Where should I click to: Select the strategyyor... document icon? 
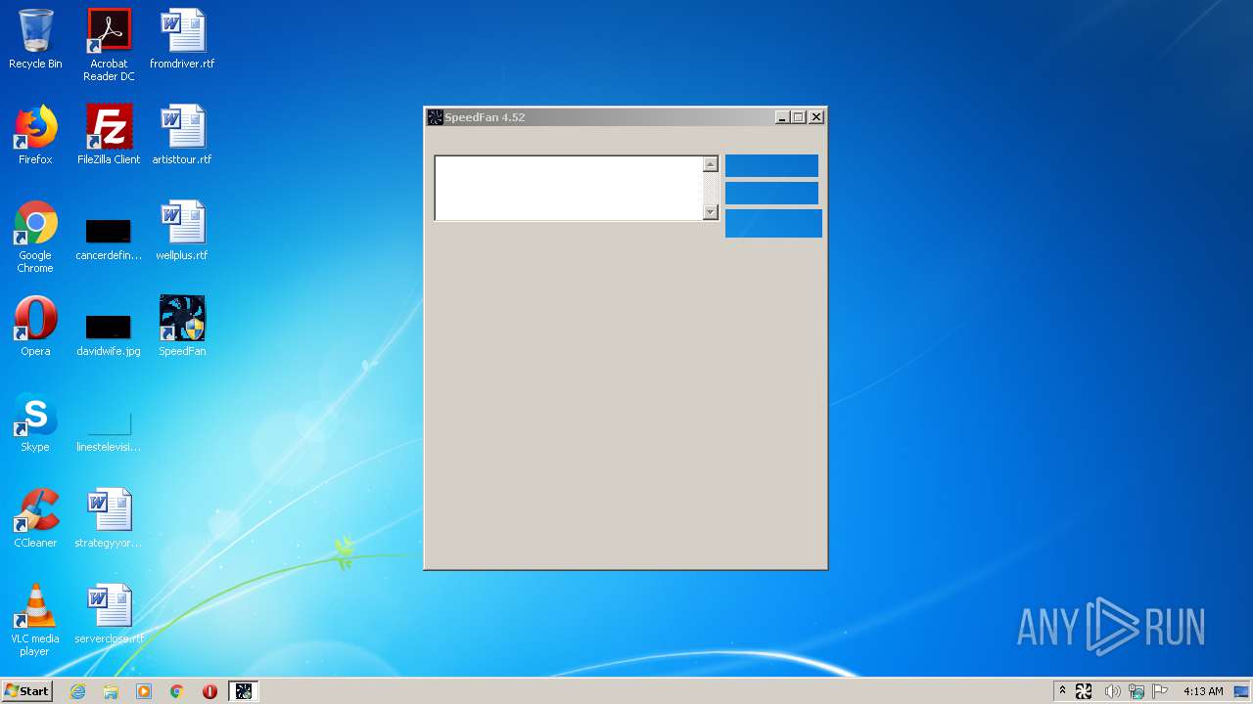pyautogui.click(x=109, y=518)
